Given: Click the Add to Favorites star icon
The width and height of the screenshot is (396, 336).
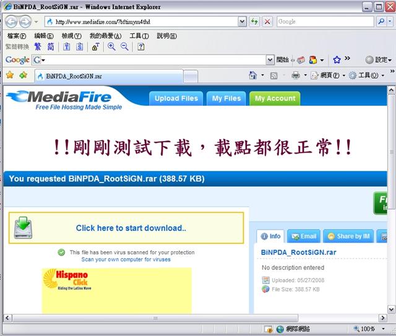Looking at the screenshot, I should click(24, 75).
